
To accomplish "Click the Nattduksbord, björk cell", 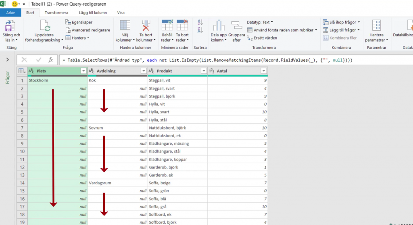I will [x=177, y=128].
